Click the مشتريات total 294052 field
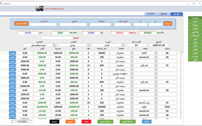Screen dimensions: 202x126 pos(148,33)
